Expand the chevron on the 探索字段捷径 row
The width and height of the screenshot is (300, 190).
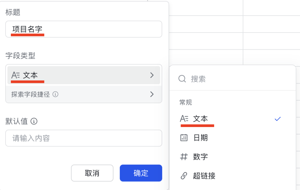pos(152,94)
